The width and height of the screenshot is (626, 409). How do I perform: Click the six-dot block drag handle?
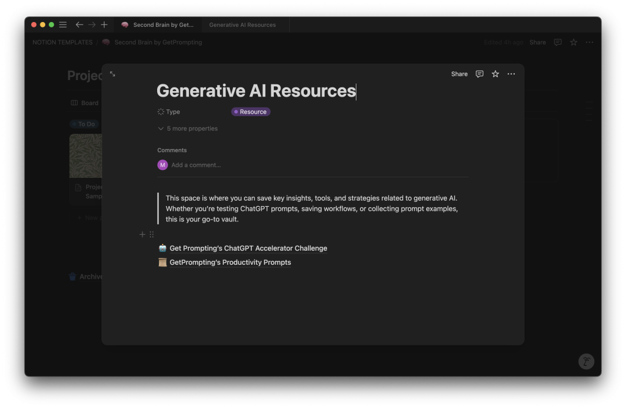click(x=152, y=234)
